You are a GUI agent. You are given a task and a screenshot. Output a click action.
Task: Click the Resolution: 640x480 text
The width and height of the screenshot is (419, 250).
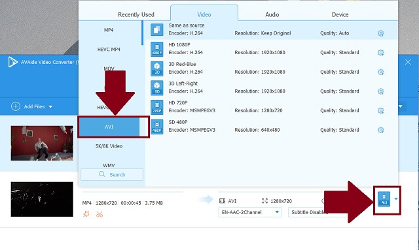click(x=257, y=130)
